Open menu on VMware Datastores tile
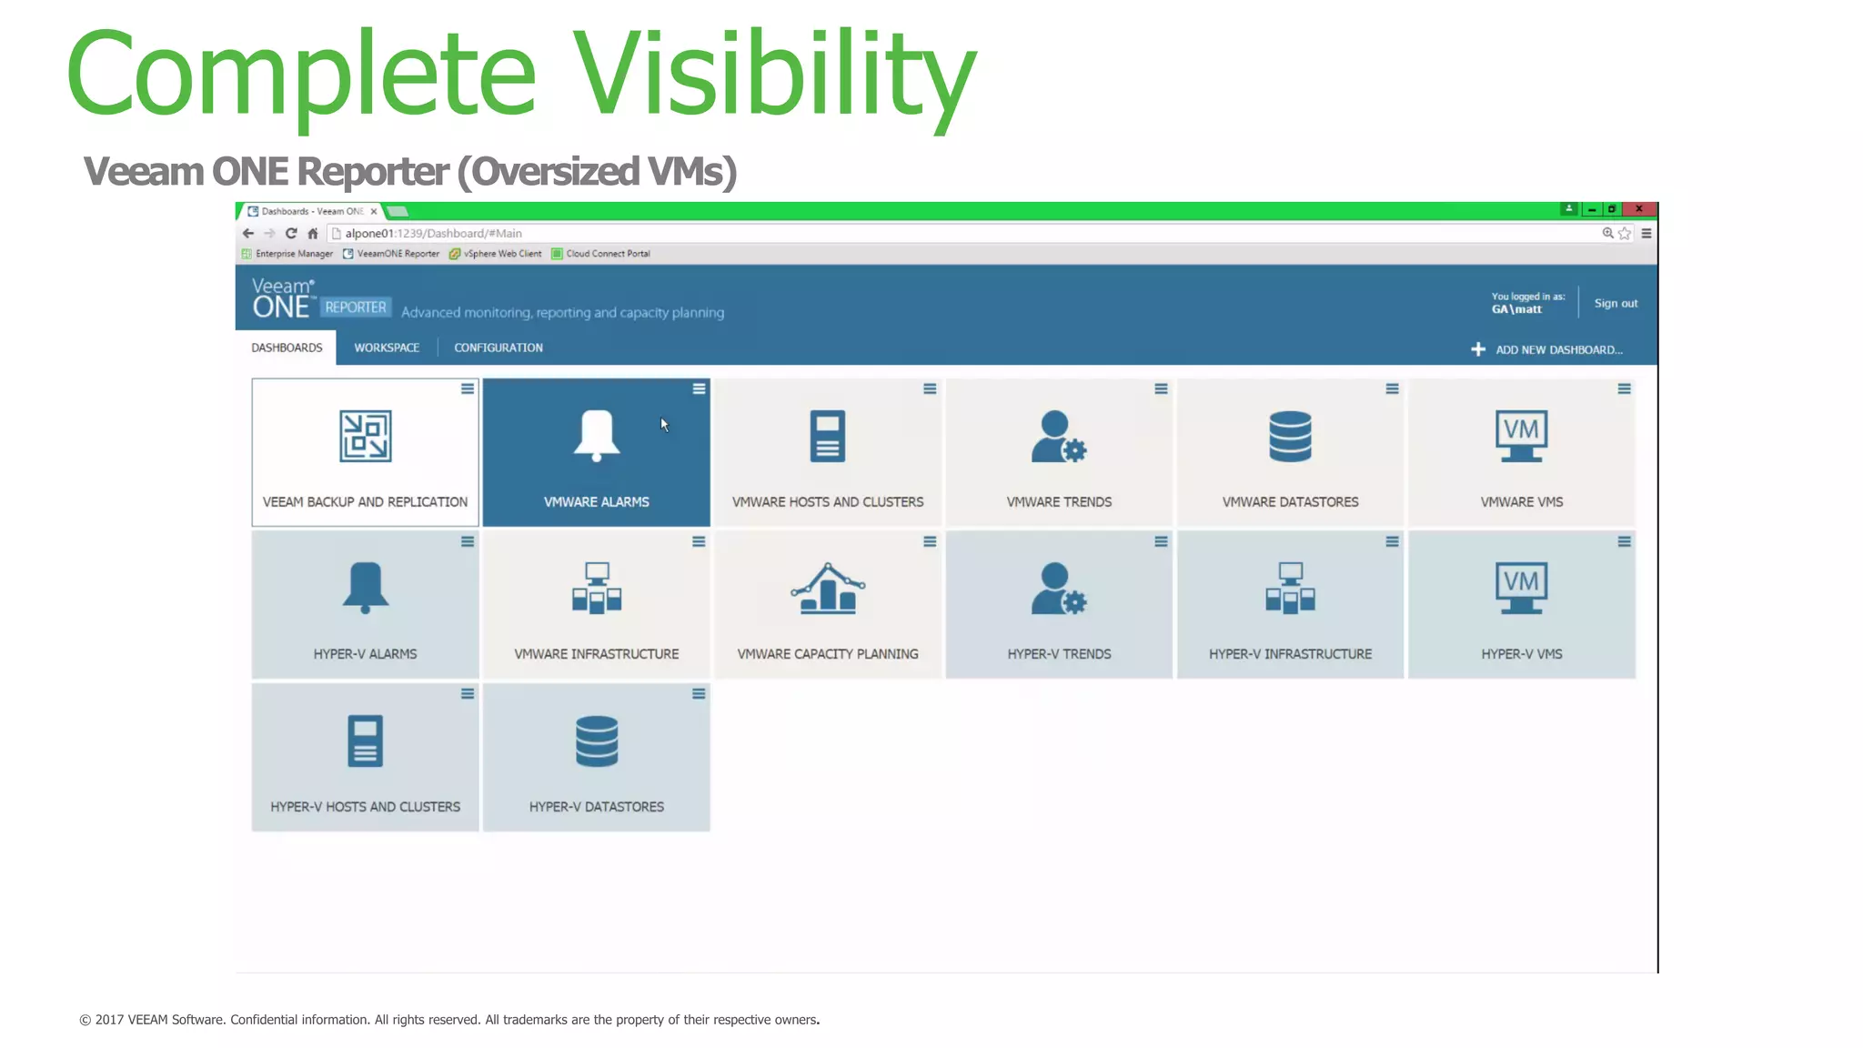This screenshot has width=1863, height=1048. (1392, 389)
